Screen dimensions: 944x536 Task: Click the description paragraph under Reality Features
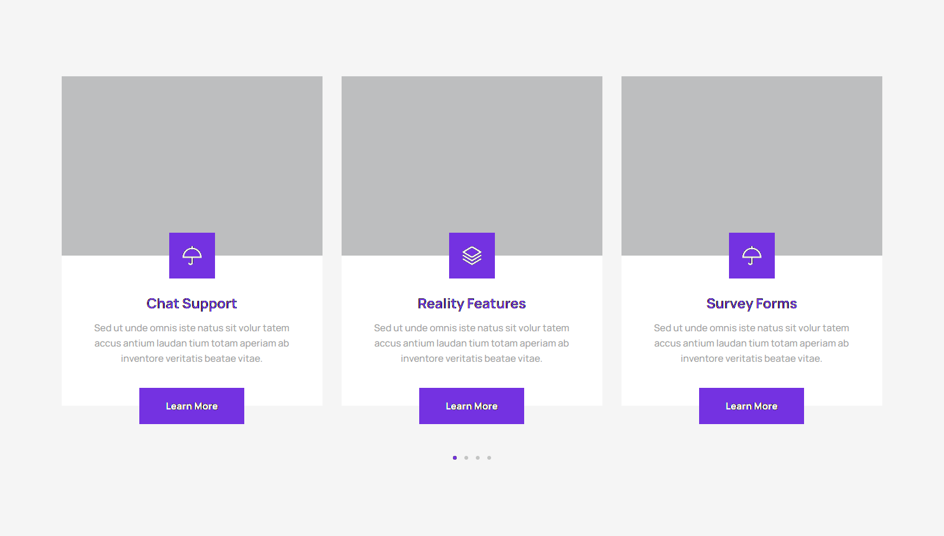[x=471, y=343]
